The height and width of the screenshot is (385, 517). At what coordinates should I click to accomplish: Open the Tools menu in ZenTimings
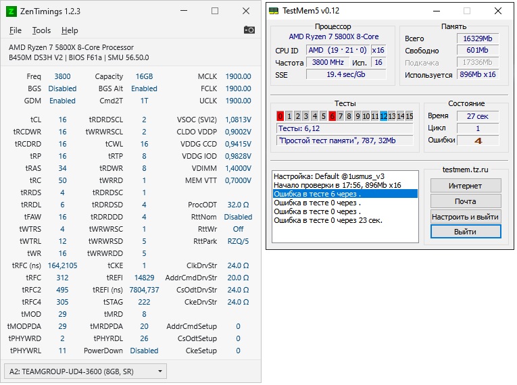pos(41,30)
